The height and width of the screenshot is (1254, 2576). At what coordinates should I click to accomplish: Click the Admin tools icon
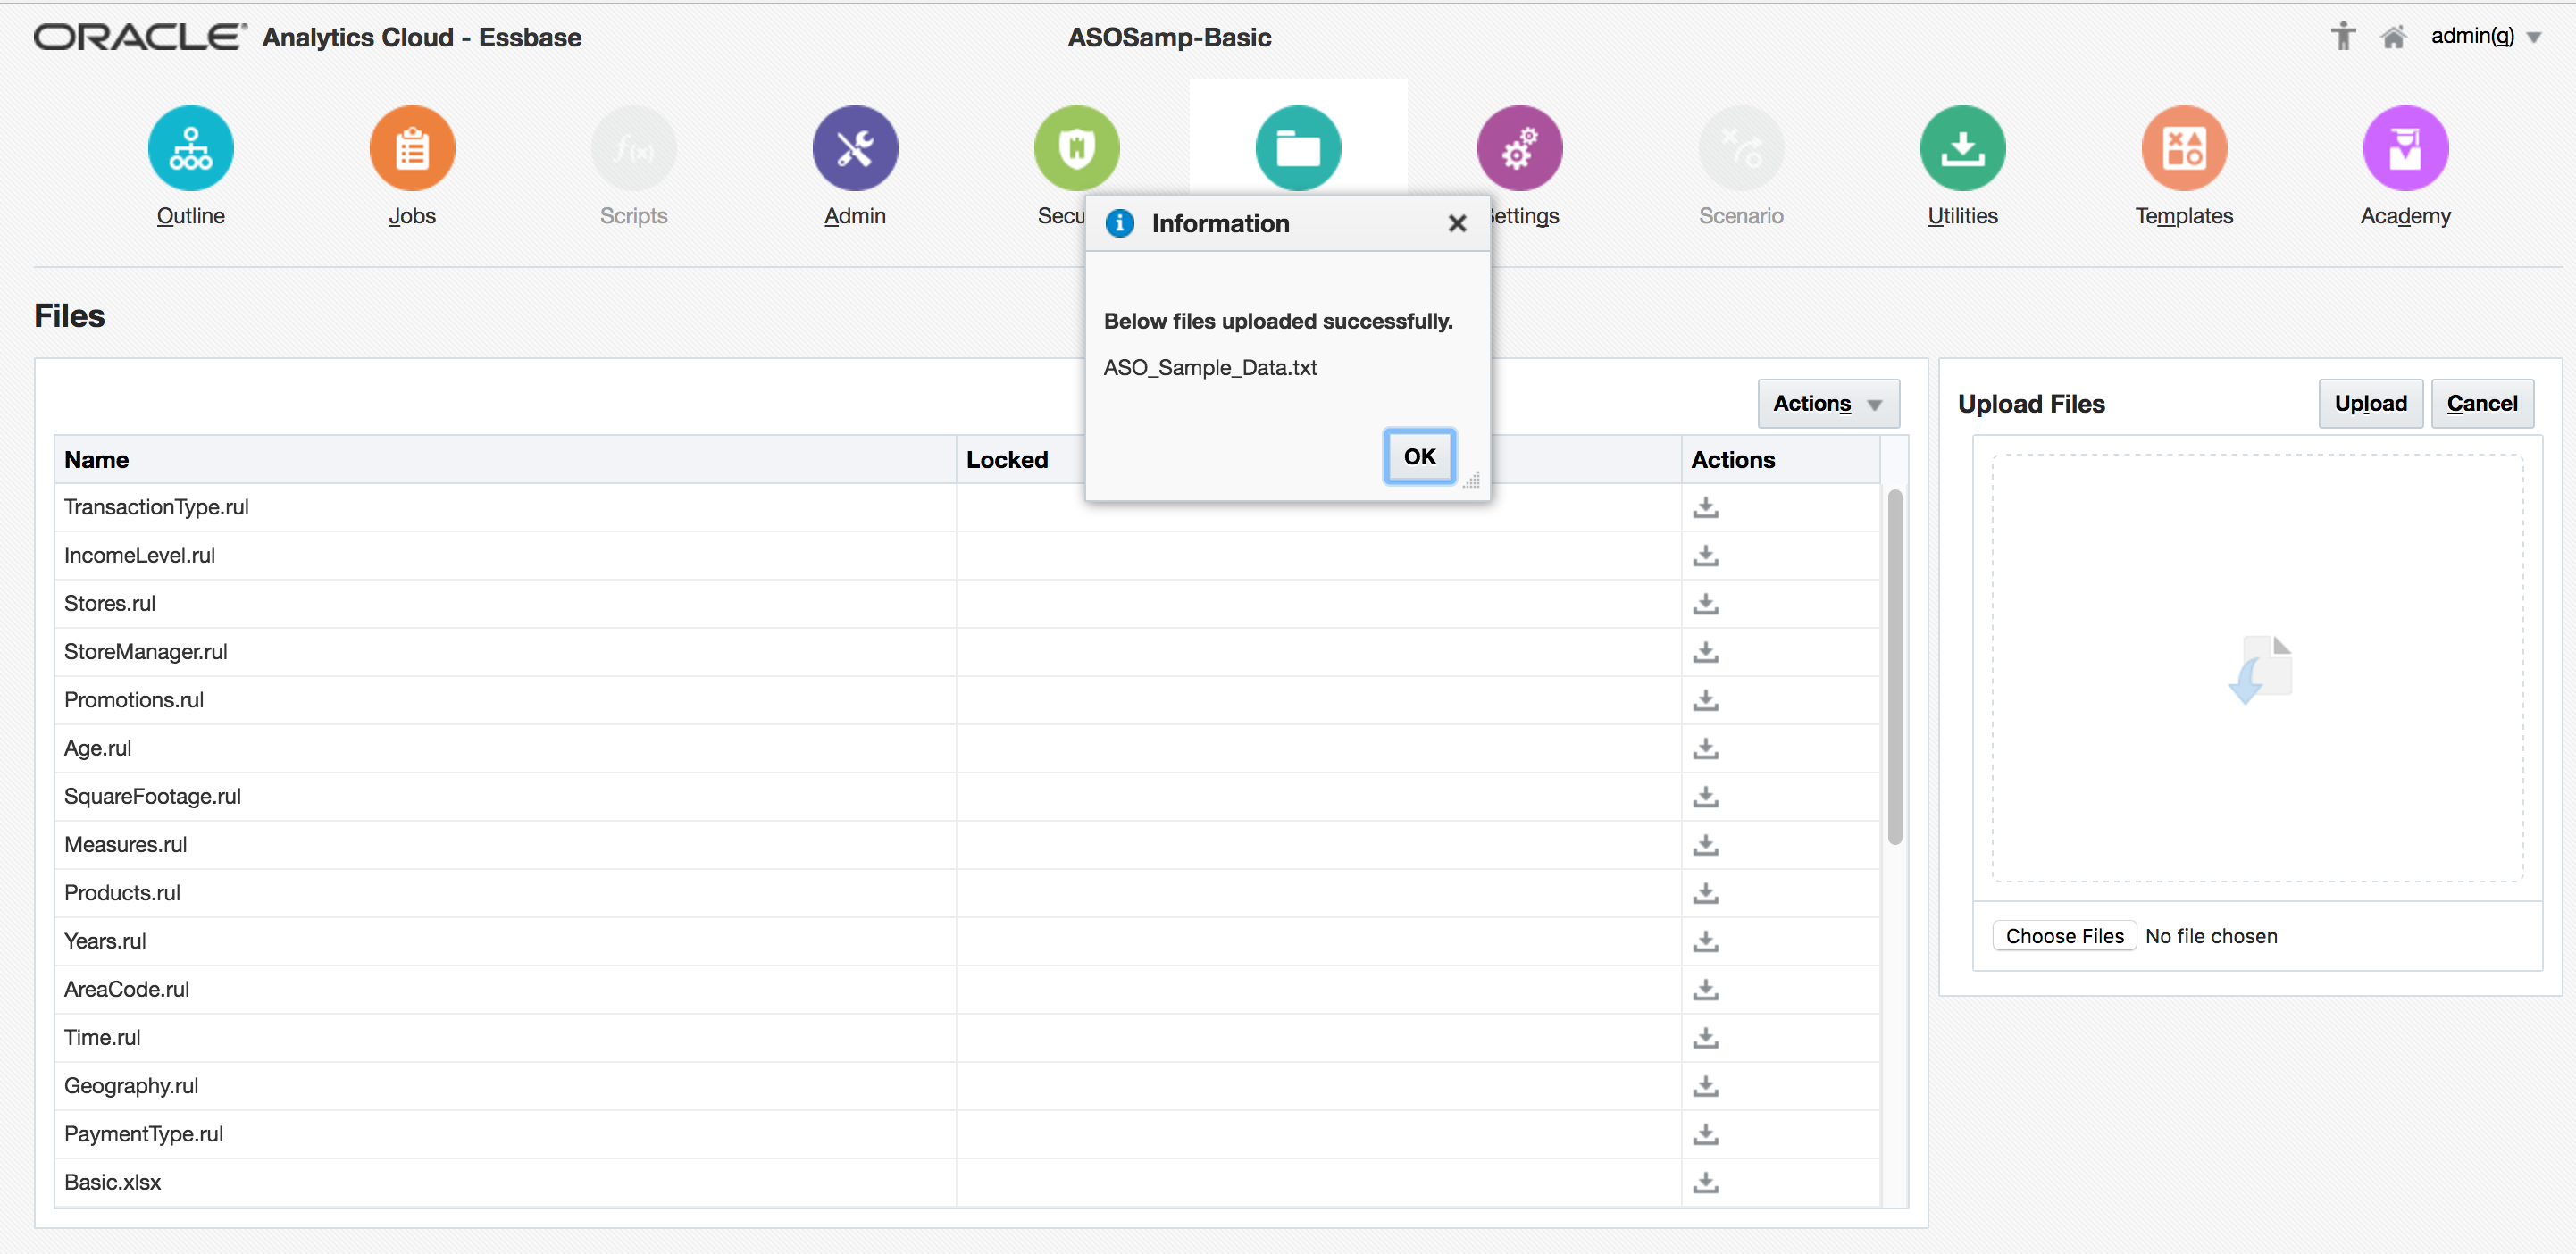[x=854, y=148]
